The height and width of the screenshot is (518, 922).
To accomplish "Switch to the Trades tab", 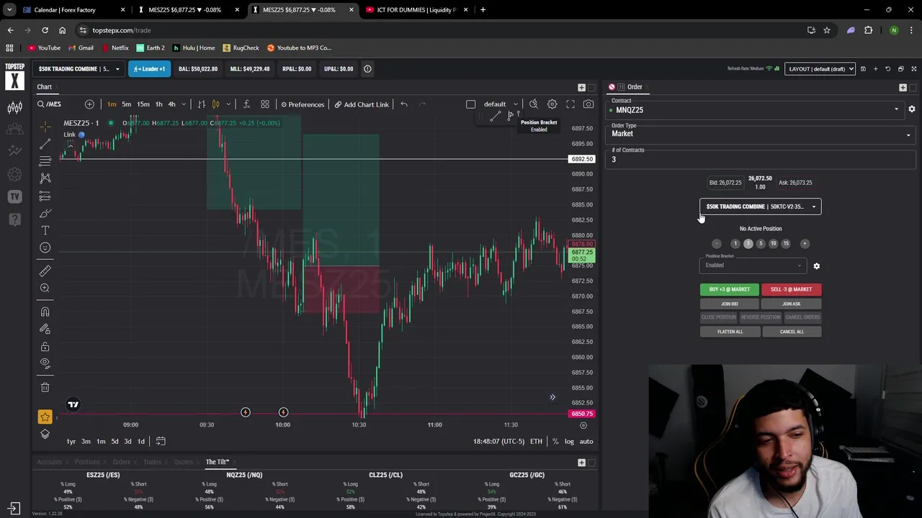I will (x=152, y=462).
